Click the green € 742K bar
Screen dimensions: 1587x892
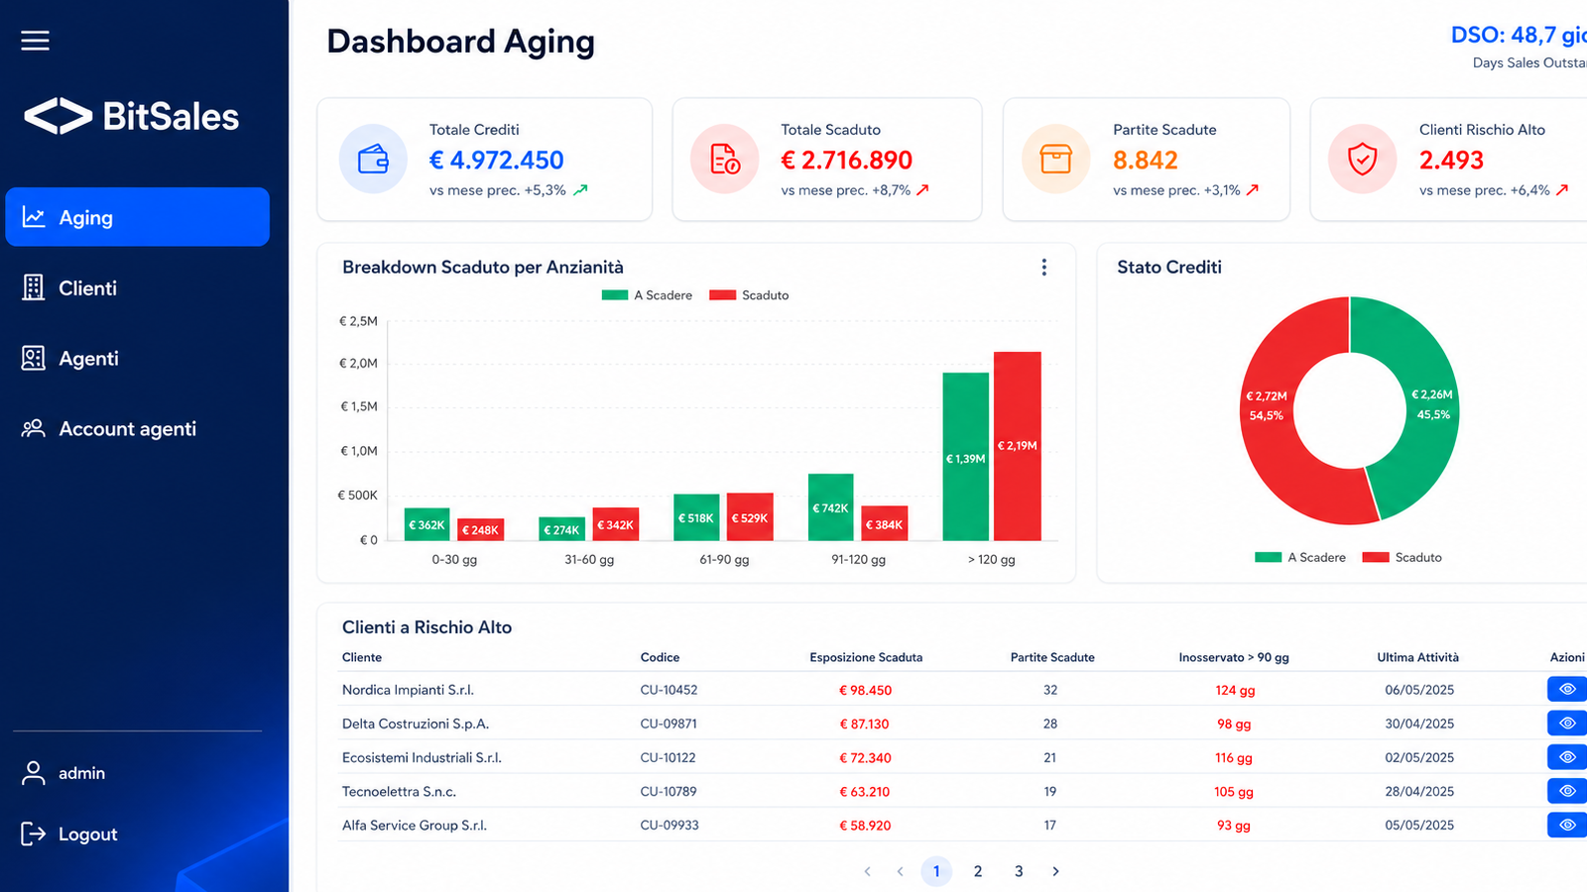coord(831,507)
